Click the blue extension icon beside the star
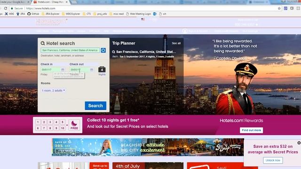The image size is (301, 169). coord(285,8)
